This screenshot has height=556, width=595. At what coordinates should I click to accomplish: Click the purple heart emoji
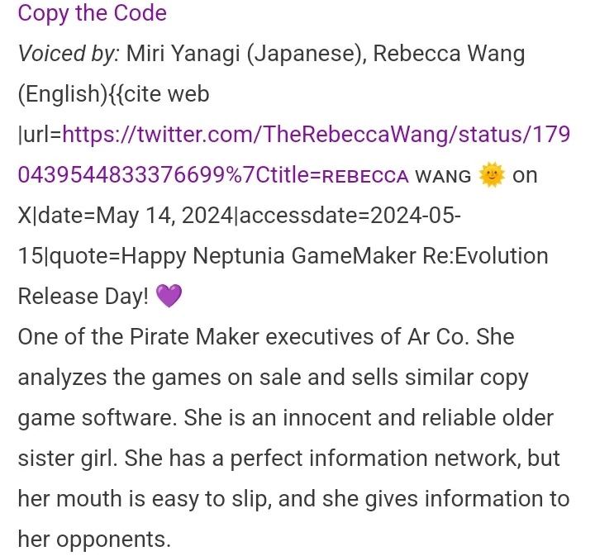(x=169, y=297)
